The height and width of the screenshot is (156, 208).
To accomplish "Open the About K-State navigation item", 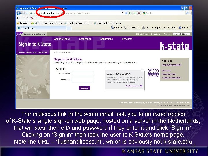I will tap(62, 39).
